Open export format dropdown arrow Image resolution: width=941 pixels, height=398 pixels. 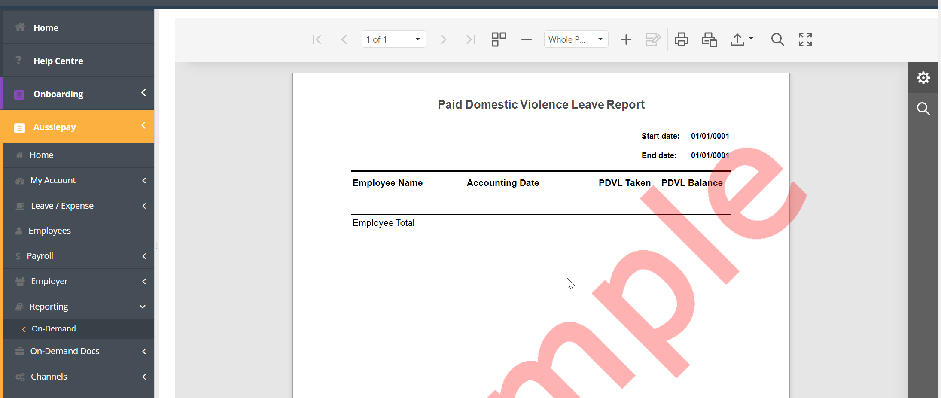[751, 38]
